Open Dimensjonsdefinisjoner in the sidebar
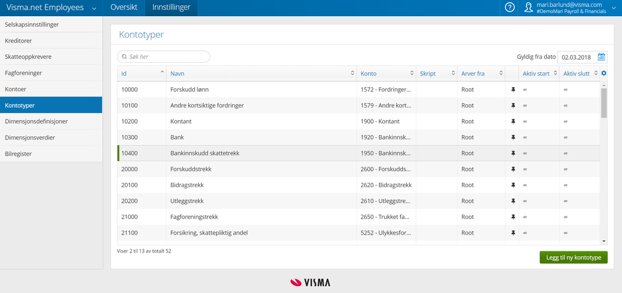This screenshot has width=622, height=293. [x=51, y=121]
